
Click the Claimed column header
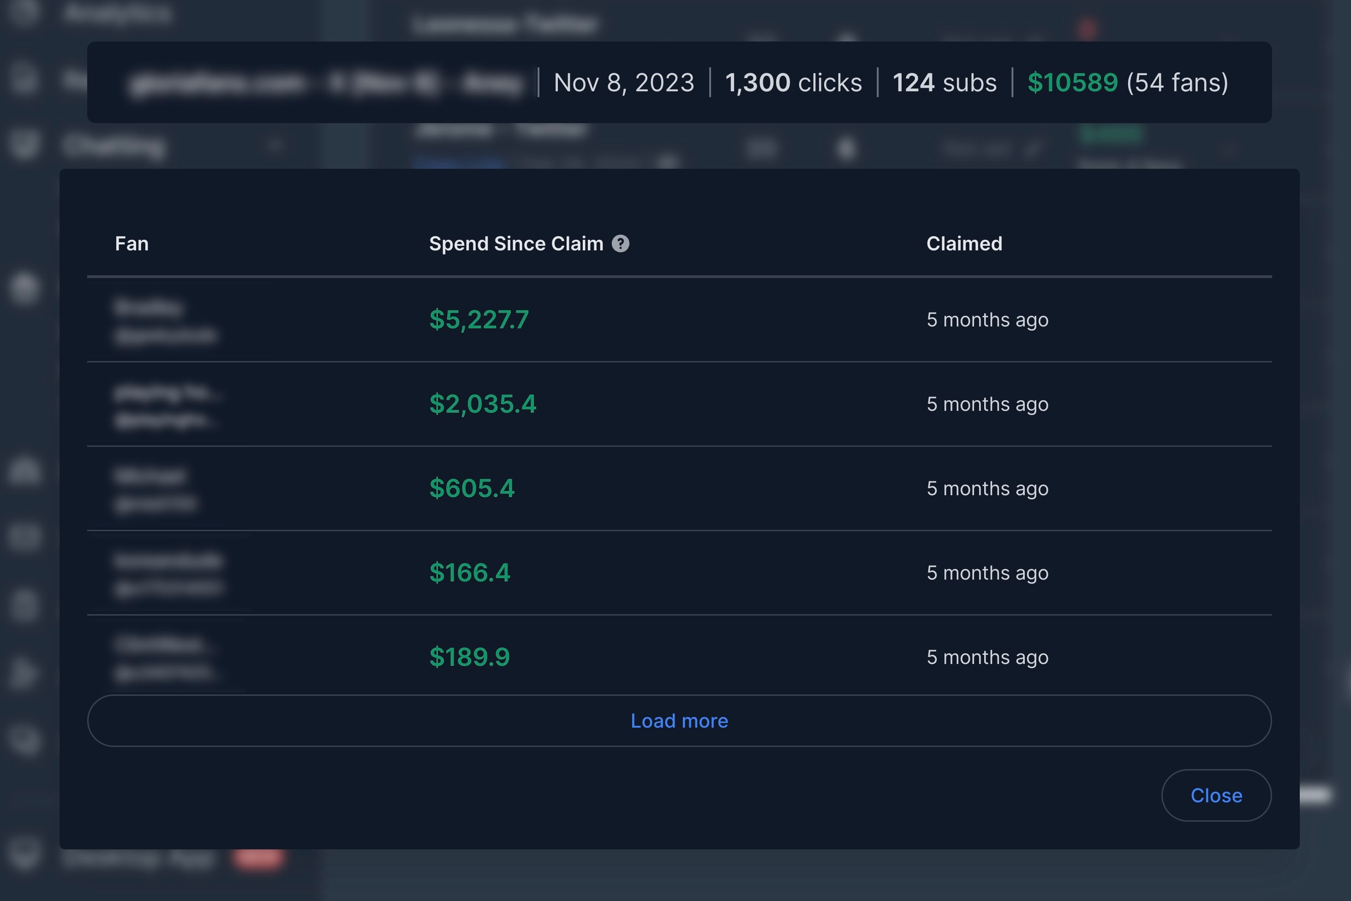tap(964, 243)
